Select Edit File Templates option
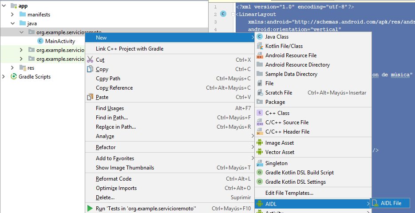Screen dimensions: 415x213 [x=289, y=193]
